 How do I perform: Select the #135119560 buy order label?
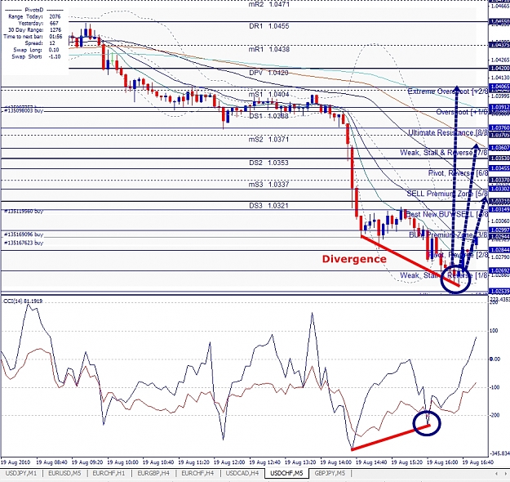(x=24, y=211)
